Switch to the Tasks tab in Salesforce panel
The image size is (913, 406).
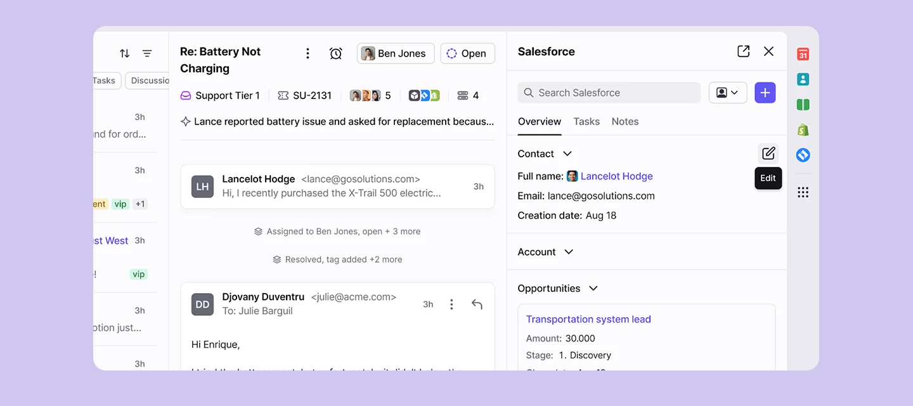pyautogui.click(x=586, y=121)
